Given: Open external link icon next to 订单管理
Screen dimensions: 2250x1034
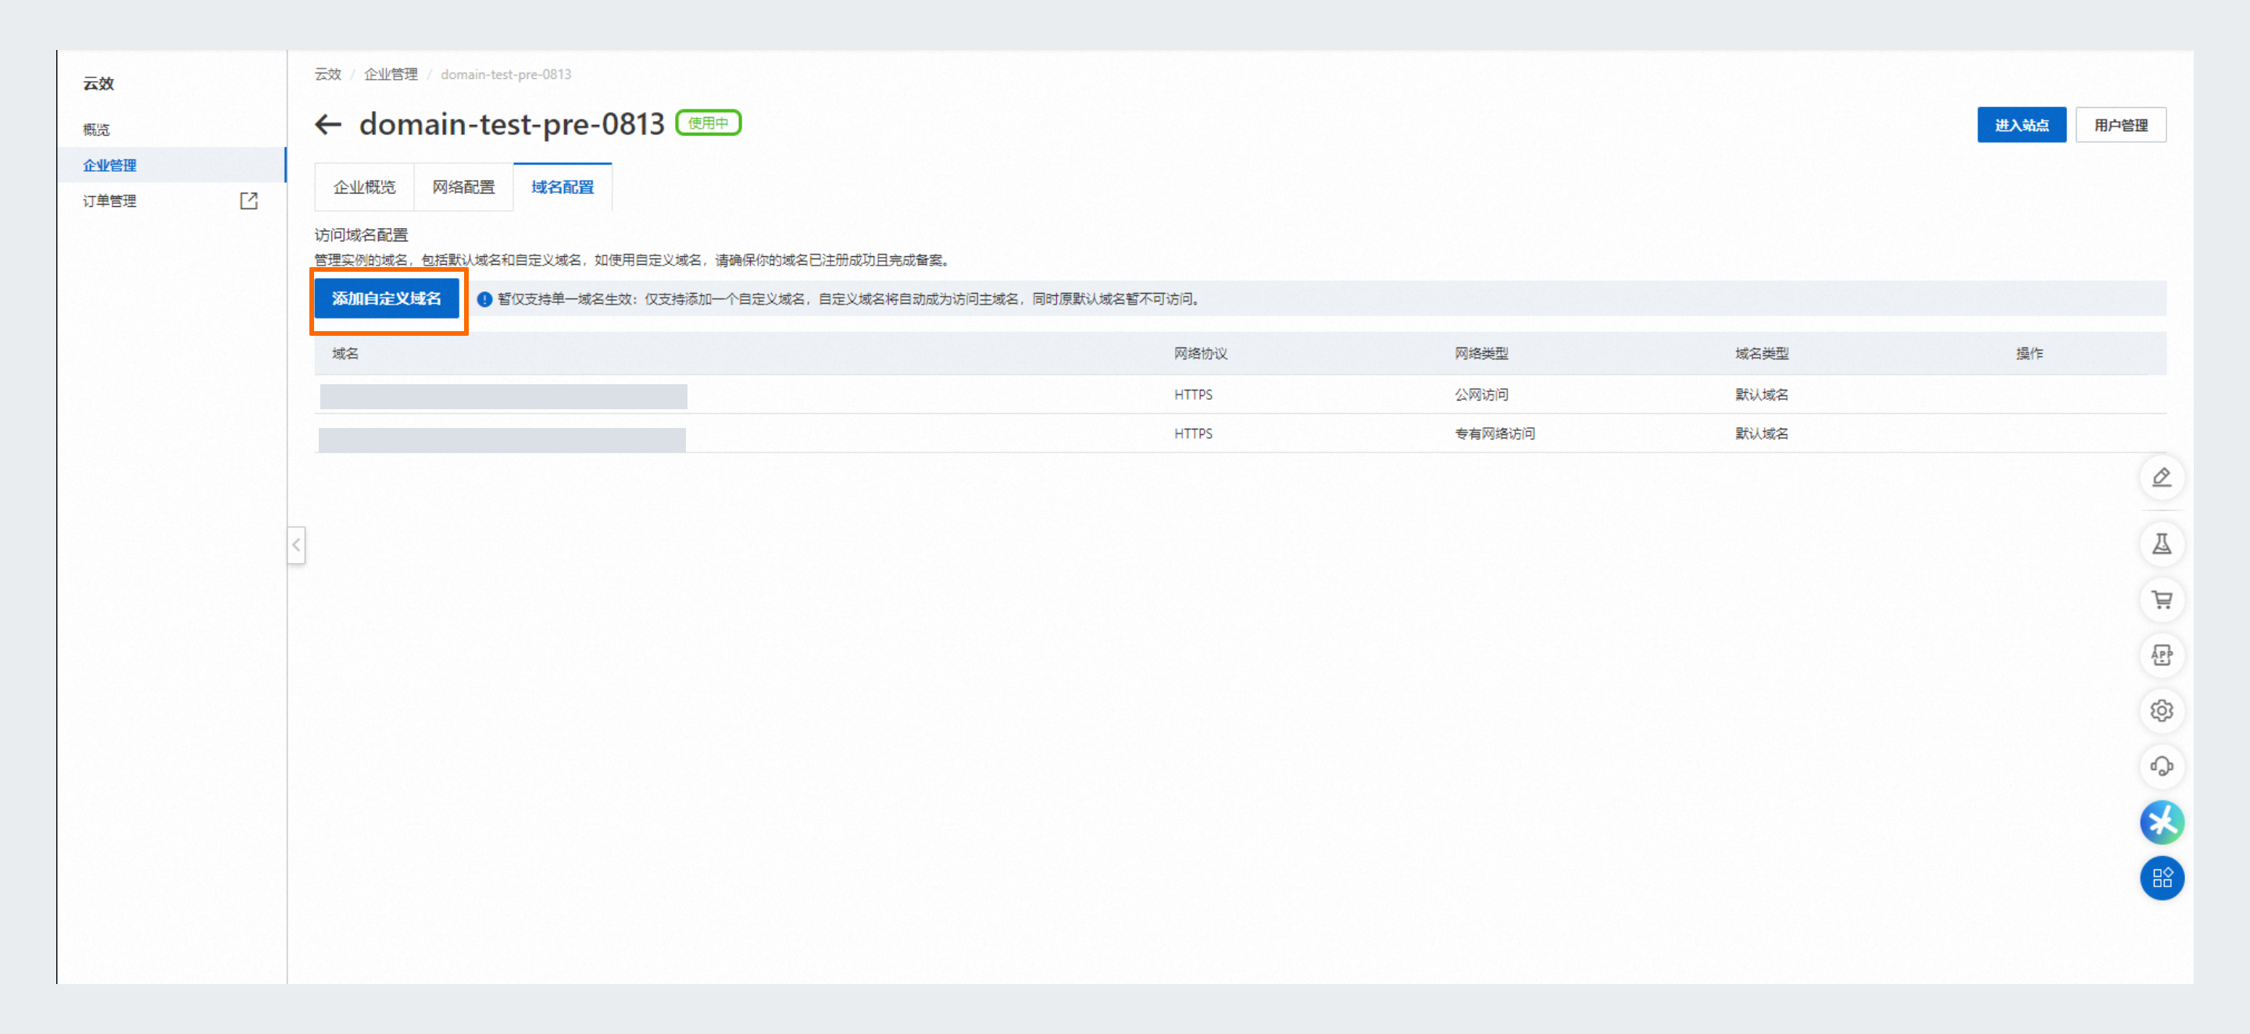Looking at the screenshot, I should [x=249, y=201].
